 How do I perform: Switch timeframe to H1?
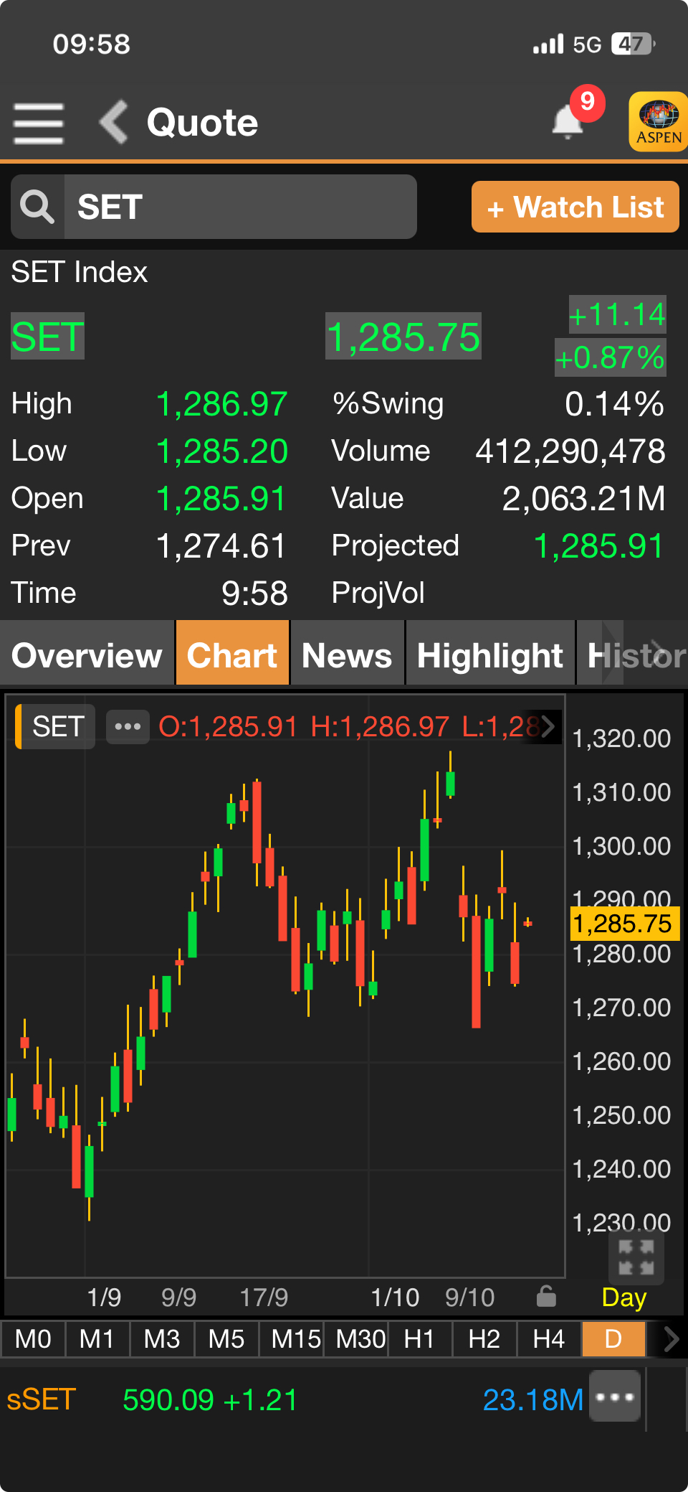tap(419, 1339)
